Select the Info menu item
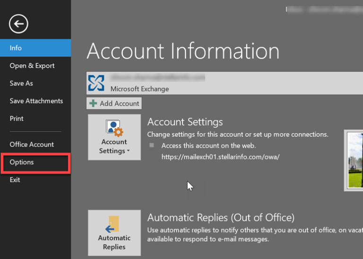363x259 pixels. coord(35,48)
